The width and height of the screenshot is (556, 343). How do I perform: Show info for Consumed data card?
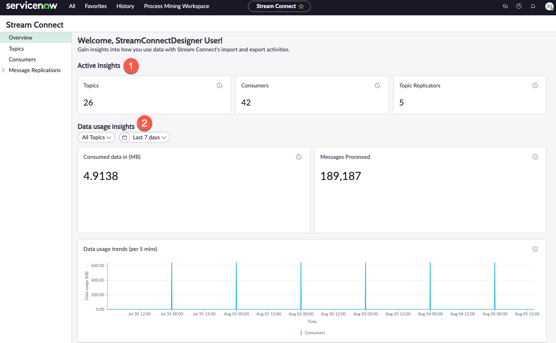[x=299, y=157]
